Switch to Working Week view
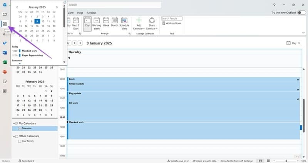This screenshot has width=308, height=163. (x=97, y=23)
